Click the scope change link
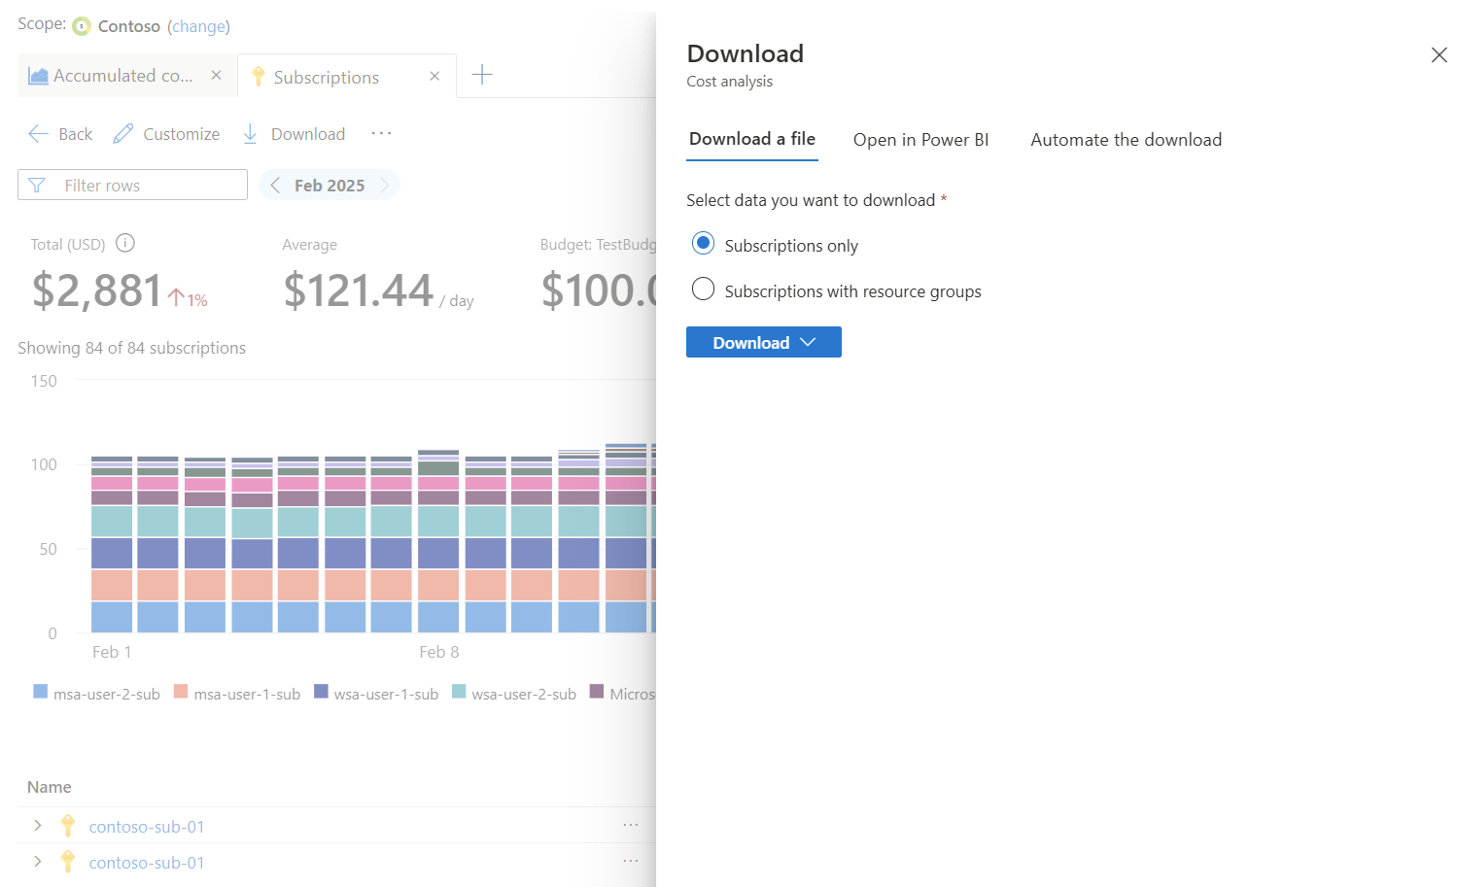1457x887 pixels. click(198, 26)
